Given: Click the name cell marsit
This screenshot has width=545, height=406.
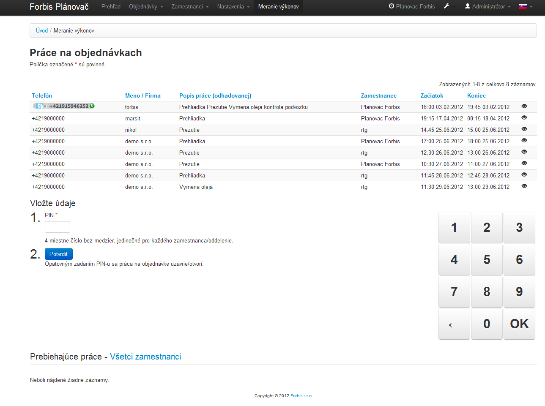Looking at the screenshot, I should coord(133,118).
